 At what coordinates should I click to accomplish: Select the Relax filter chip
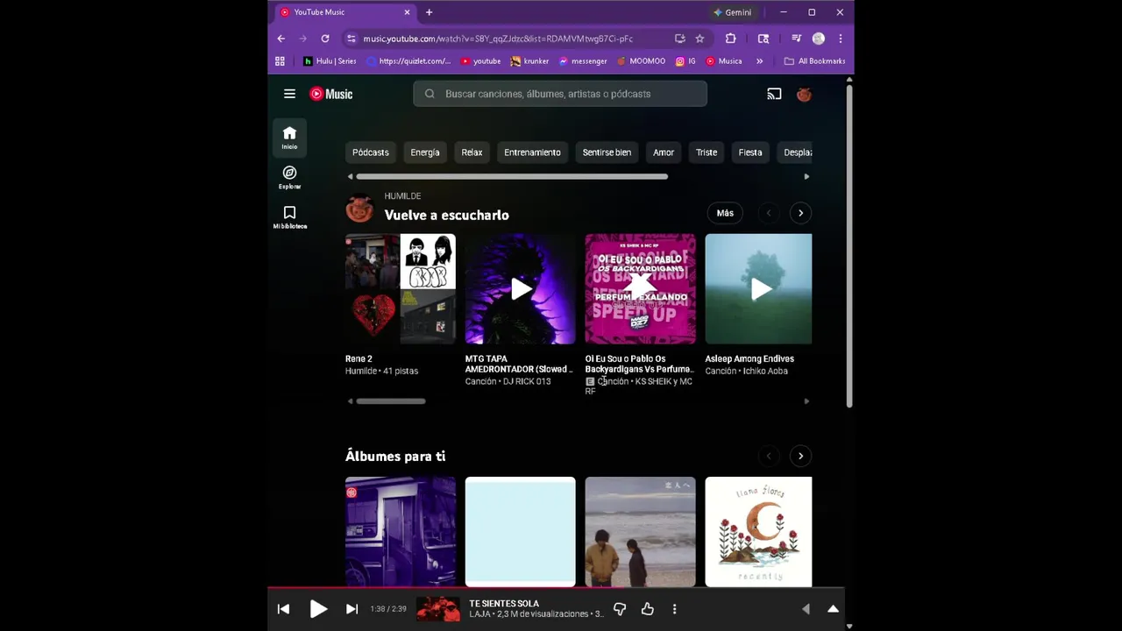point(472,152)
